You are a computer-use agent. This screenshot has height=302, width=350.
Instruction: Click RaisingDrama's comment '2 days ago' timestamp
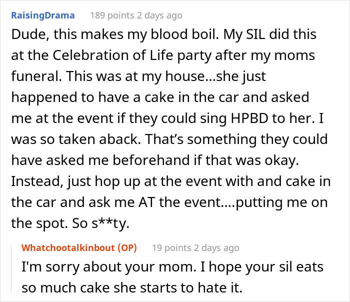pos(158,15)
